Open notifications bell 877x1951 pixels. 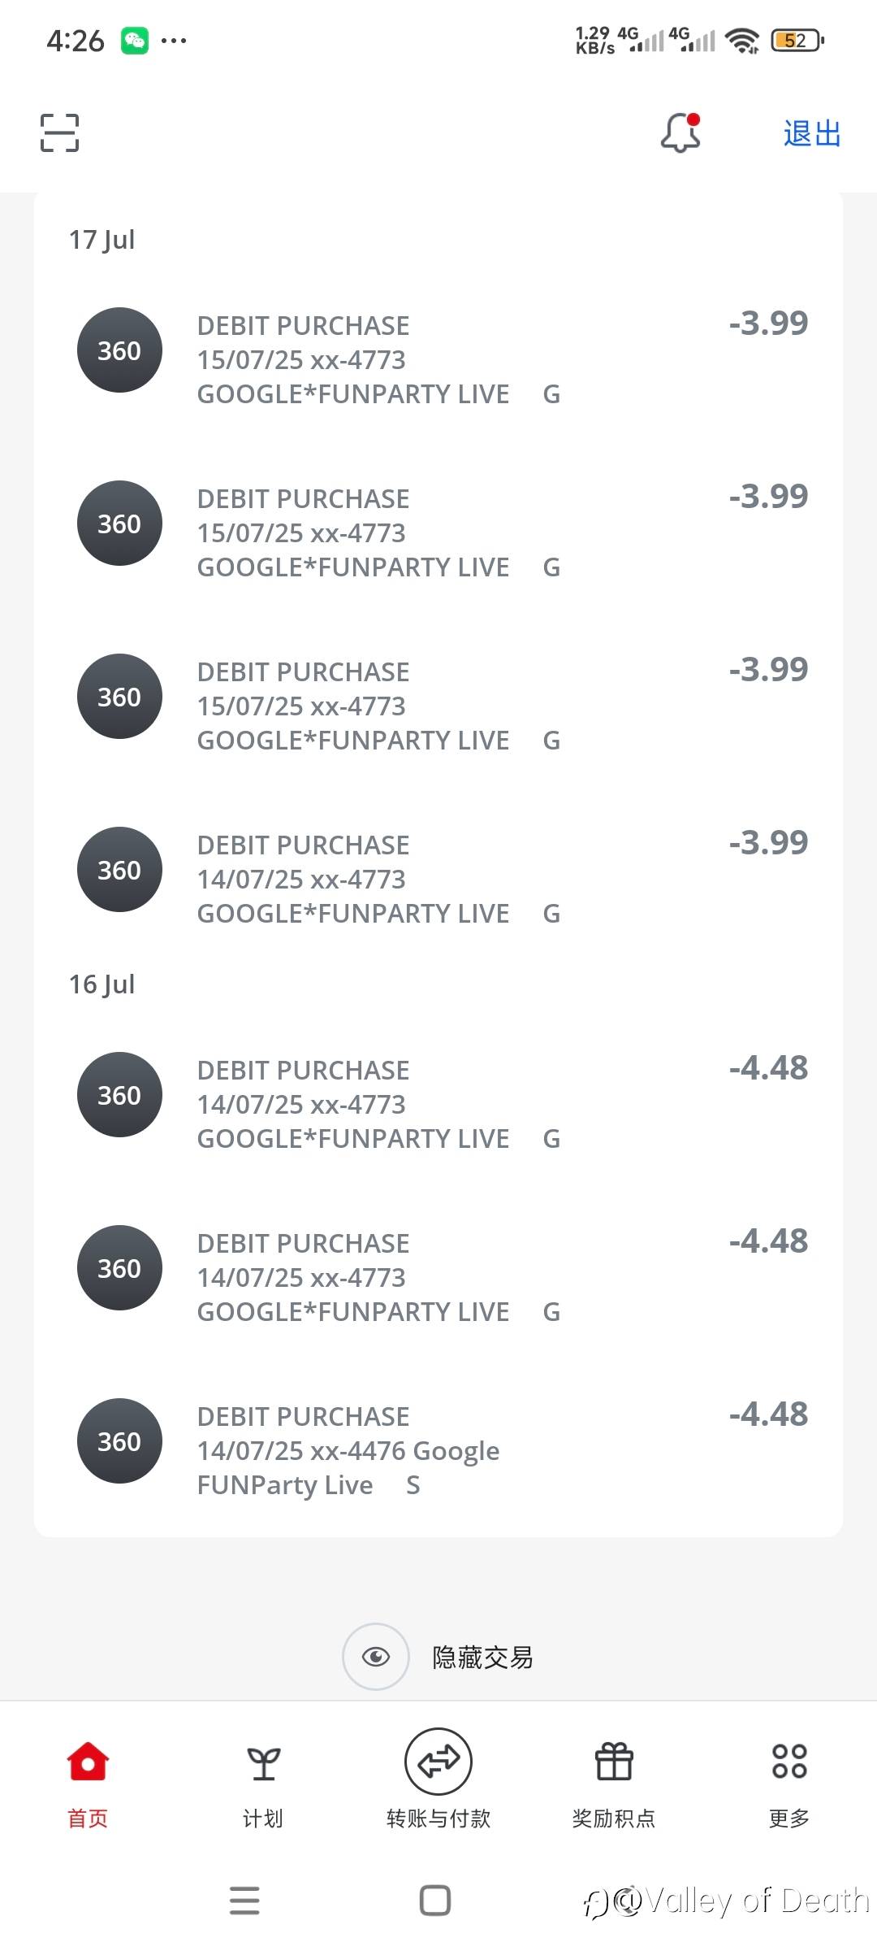pos(680,133)
